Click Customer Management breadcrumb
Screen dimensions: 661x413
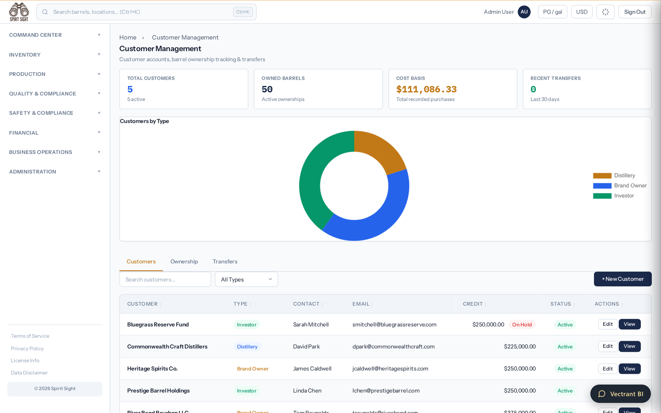coord(185,37)
